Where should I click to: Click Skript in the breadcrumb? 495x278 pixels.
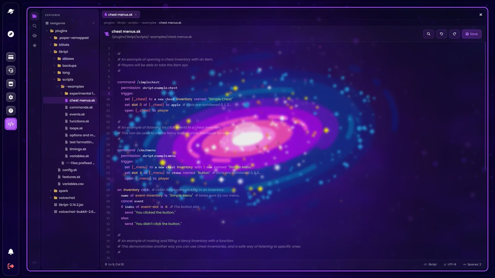click(x=121, y=23)
